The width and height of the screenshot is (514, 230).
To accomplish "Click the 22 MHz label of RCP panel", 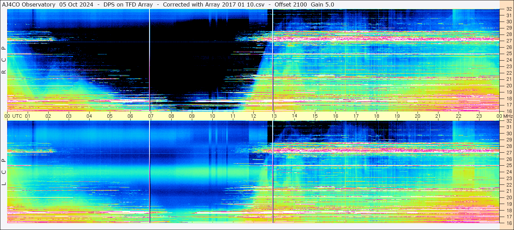I will pyautogui.click(x=509, y=73).
